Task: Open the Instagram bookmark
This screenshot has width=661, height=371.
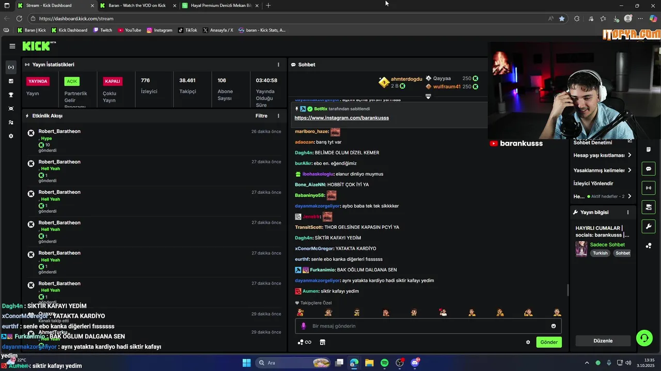Action: coord(160,30)
